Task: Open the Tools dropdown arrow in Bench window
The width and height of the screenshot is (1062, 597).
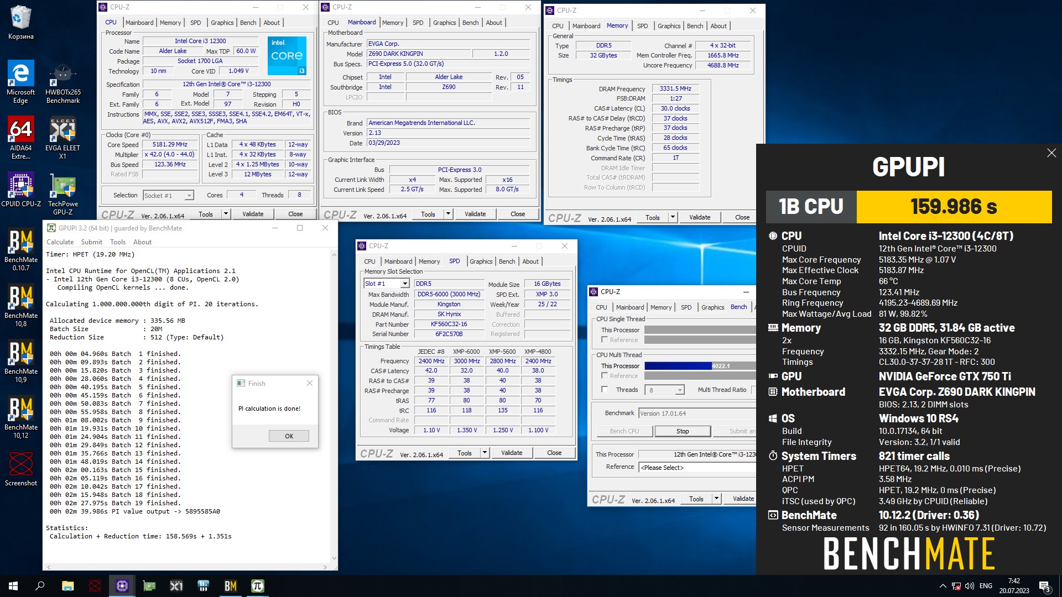Action: 716,499
